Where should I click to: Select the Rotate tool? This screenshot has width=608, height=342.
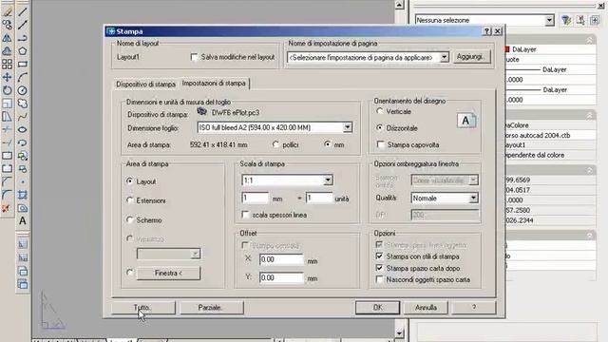tap(7, 90)
